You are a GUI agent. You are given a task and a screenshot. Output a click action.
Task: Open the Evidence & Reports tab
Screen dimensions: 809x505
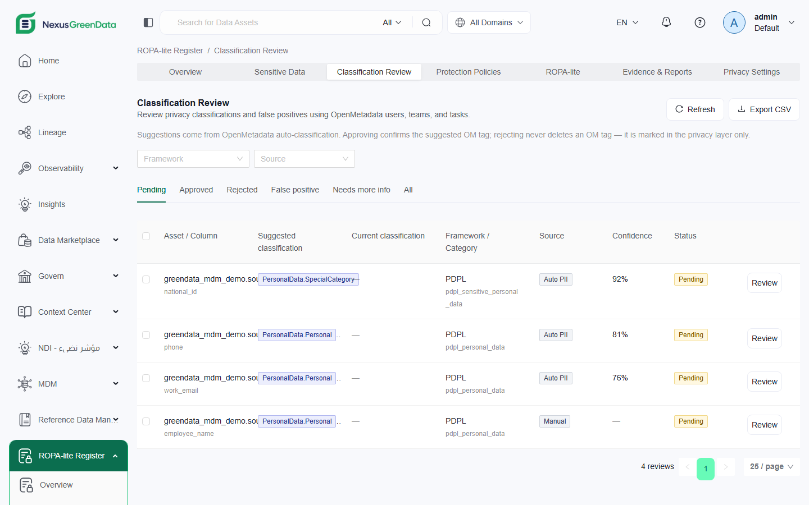(x=657, y=72)
